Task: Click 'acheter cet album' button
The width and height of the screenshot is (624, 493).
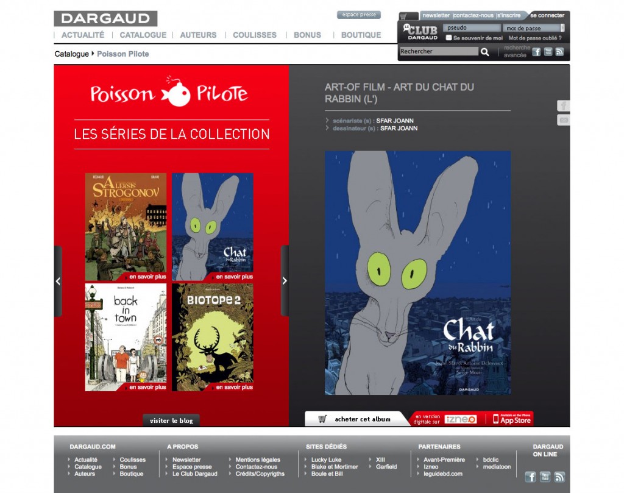Action: [356, 419]
